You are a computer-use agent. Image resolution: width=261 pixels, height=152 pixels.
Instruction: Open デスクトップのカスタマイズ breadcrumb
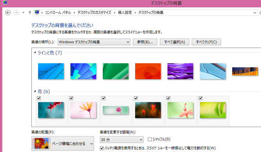pyautogui.click(x=94, y=12)
